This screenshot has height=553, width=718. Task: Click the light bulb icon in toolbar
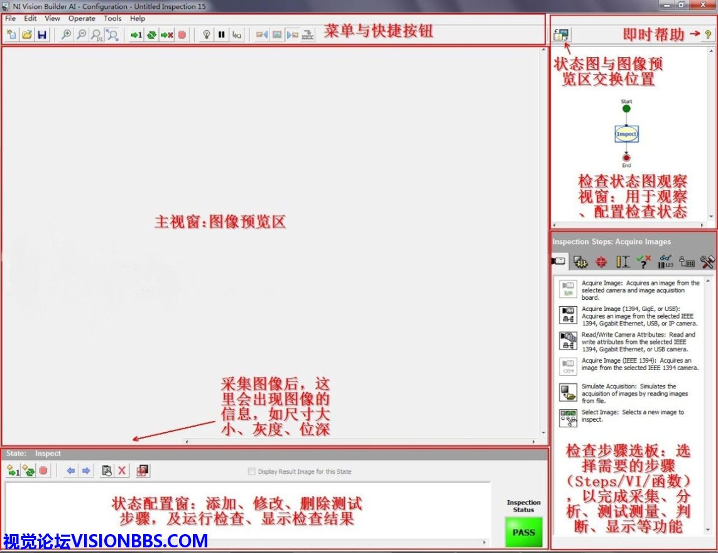(x=206, y=35)
